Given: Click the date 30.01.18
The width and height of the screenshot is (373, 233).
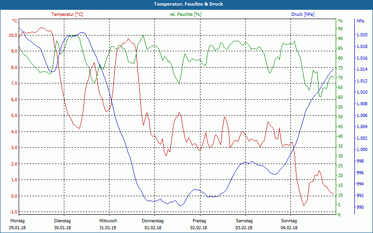Looking at the screenshot, I should point(62,228).
